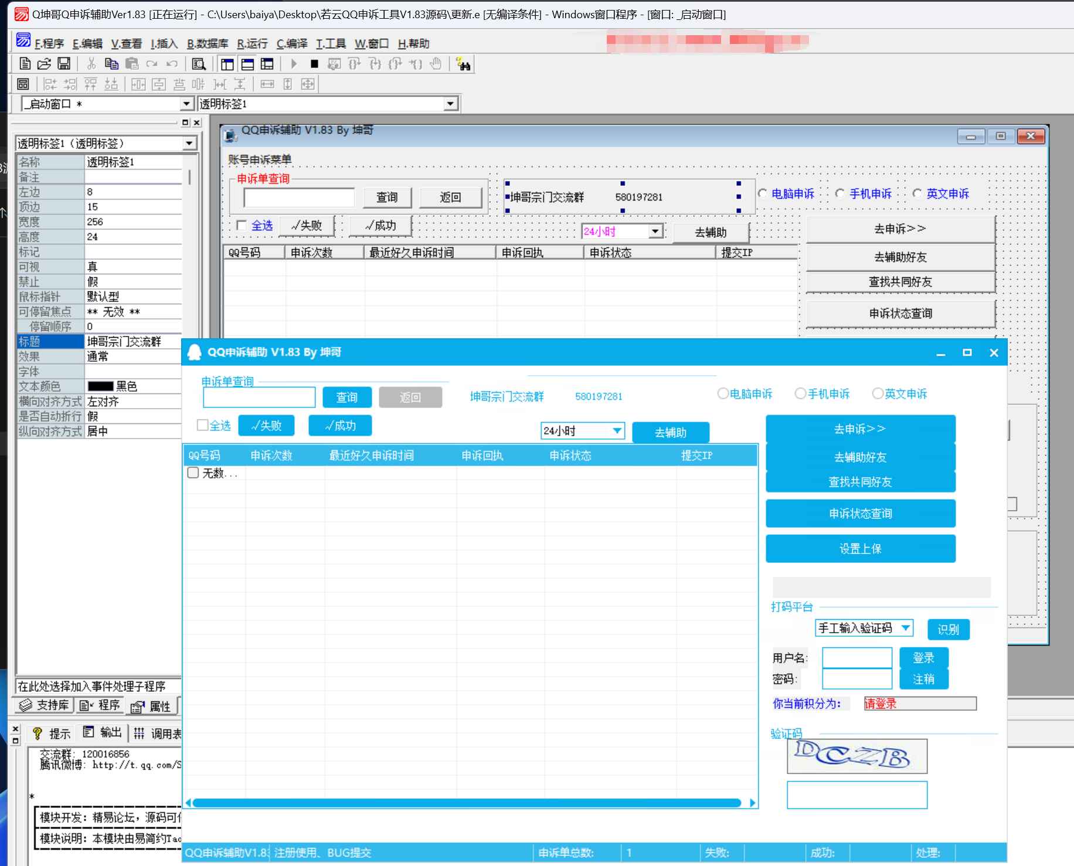Select 手机申诉 radio in running window
1074x866 pixels.
801,393
